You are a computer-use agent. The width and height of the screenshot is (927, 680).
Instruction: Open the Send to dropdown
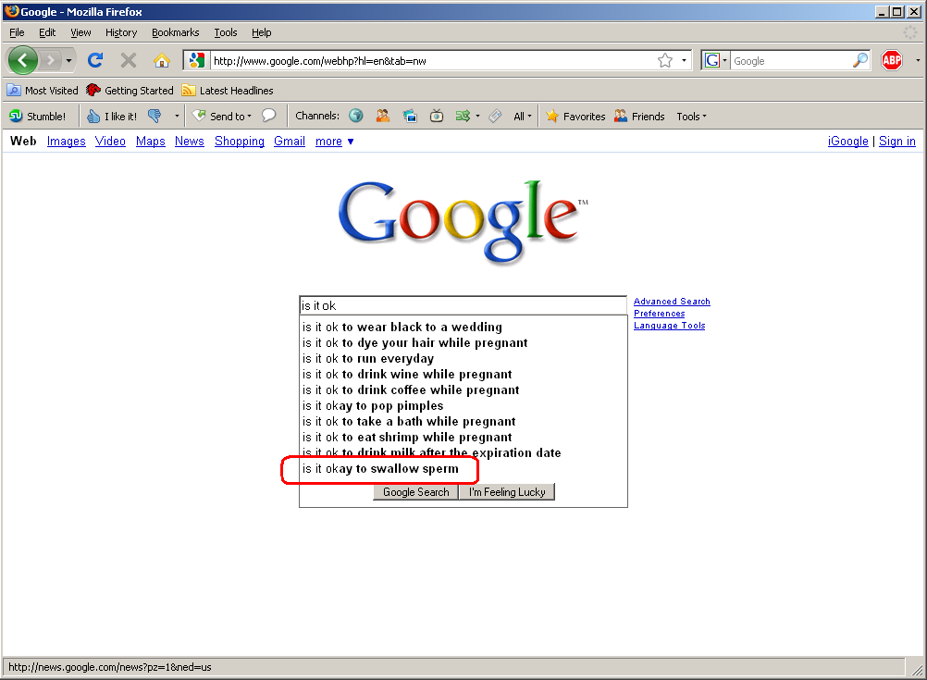tap(222, 117)
